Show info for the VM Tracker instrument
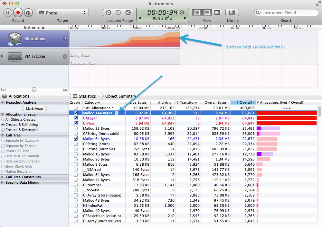 point(65,56)
